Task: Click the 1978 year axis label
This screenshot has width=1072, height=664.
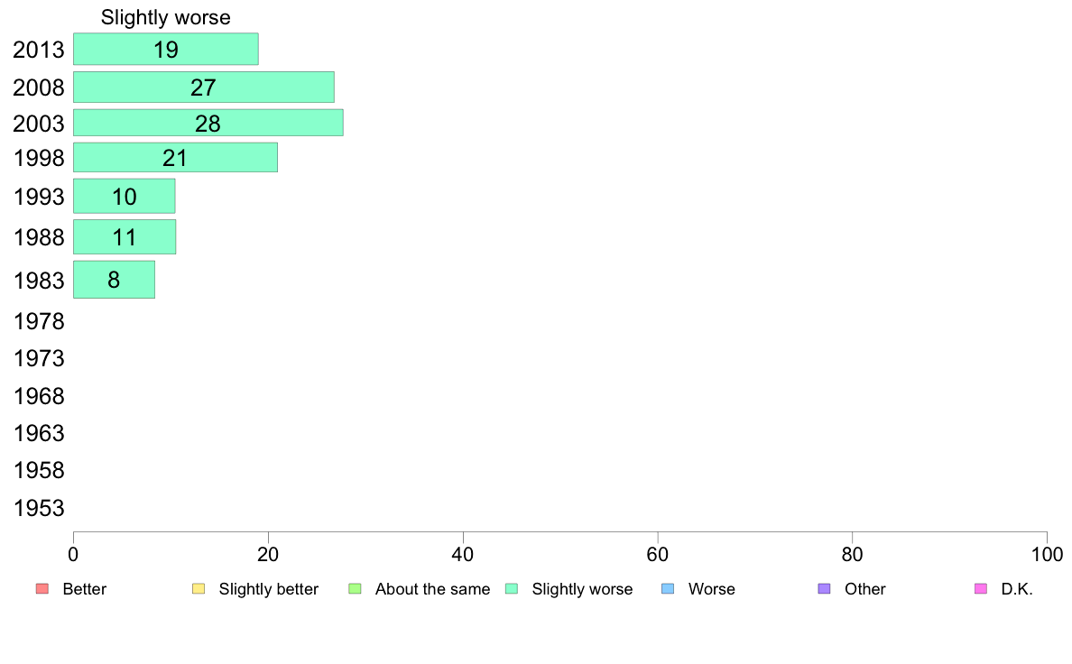Action: (39, 321)
